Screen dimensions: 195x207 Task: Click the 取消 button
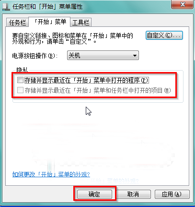coord(133,194)
